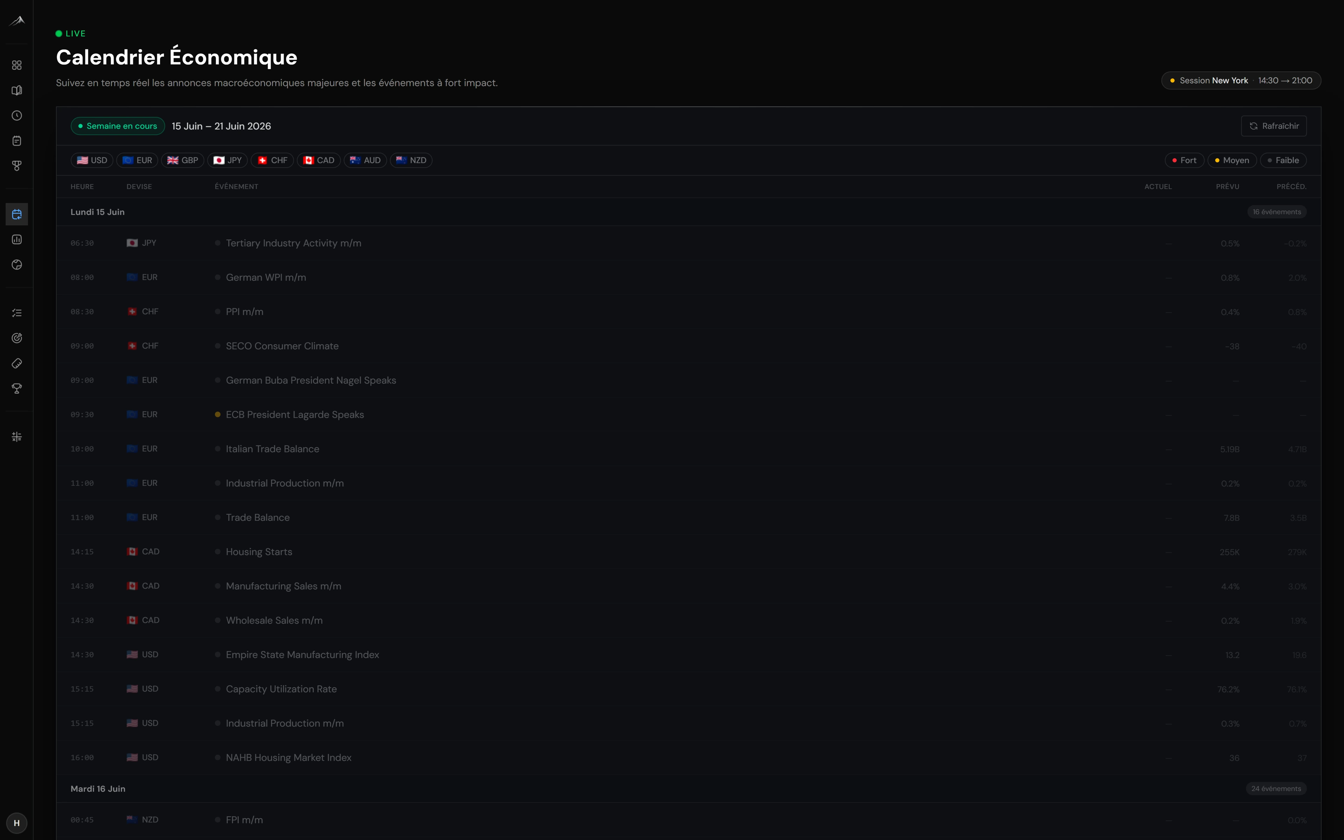The image size is (1344, 840).
Task: Select ECB President Lagarde Speaks event
Action: point(689,414)
